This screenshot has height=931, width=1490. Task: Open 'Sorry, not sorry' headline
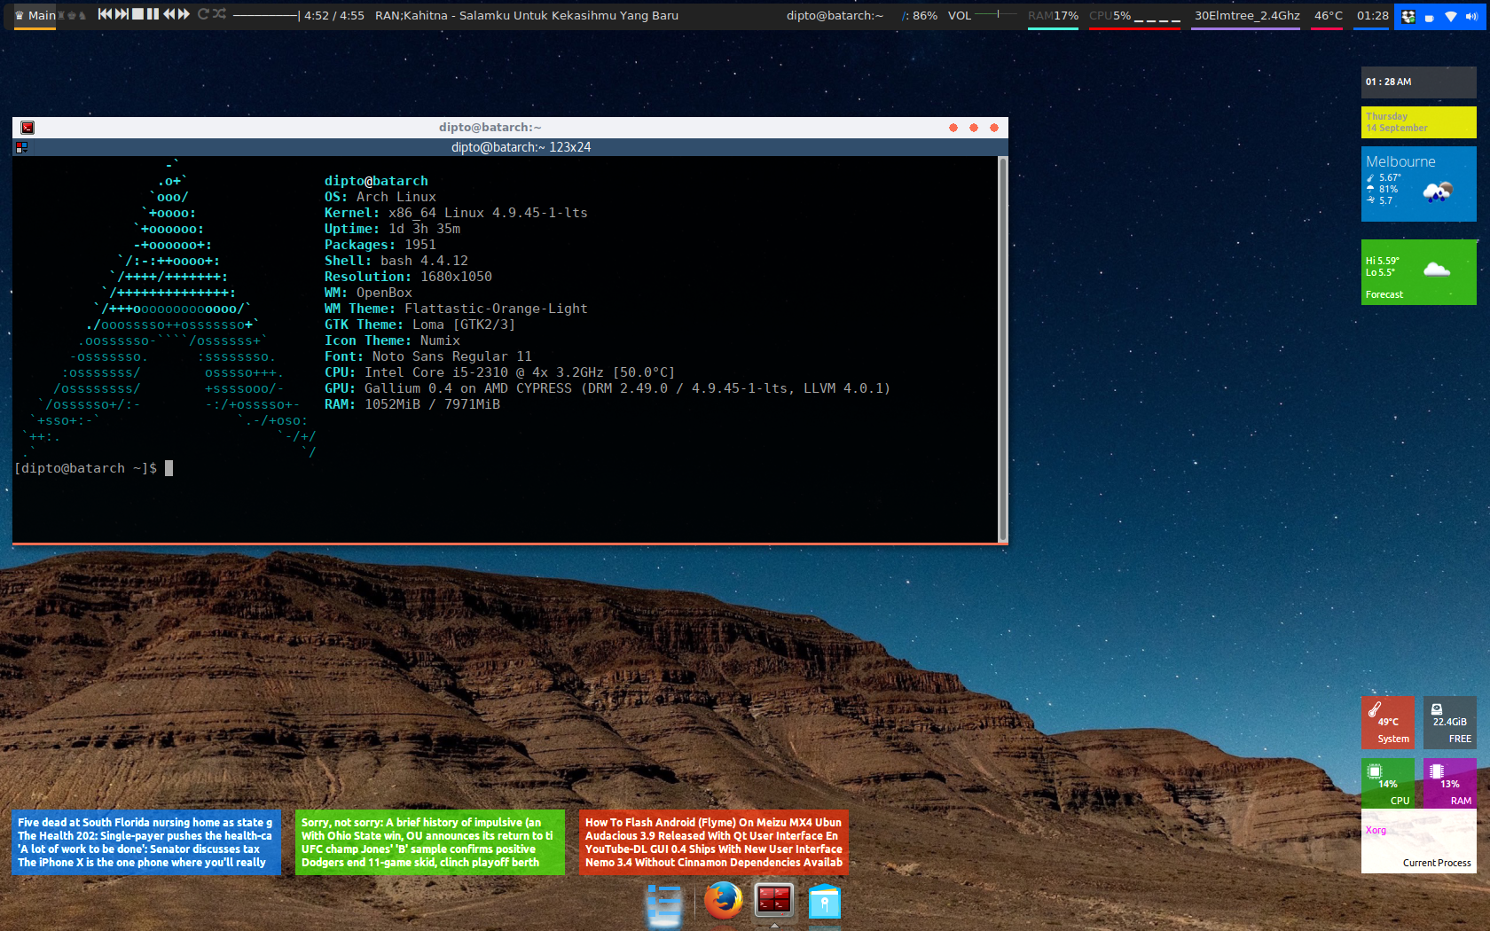421,823
